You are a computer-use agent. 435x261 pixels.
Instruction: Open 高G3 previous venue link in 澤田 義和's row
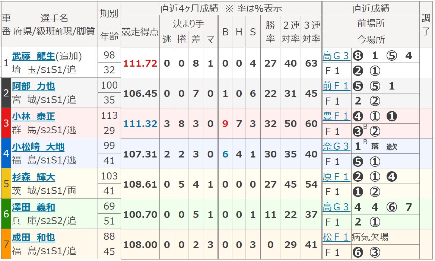pyautogui.click(x=336, y=207)
